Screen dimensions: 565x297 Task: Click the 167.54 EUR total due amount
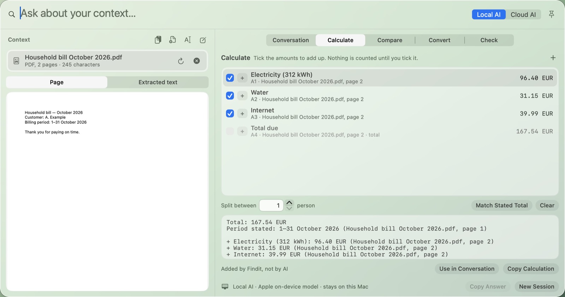[x=534, y=132]
